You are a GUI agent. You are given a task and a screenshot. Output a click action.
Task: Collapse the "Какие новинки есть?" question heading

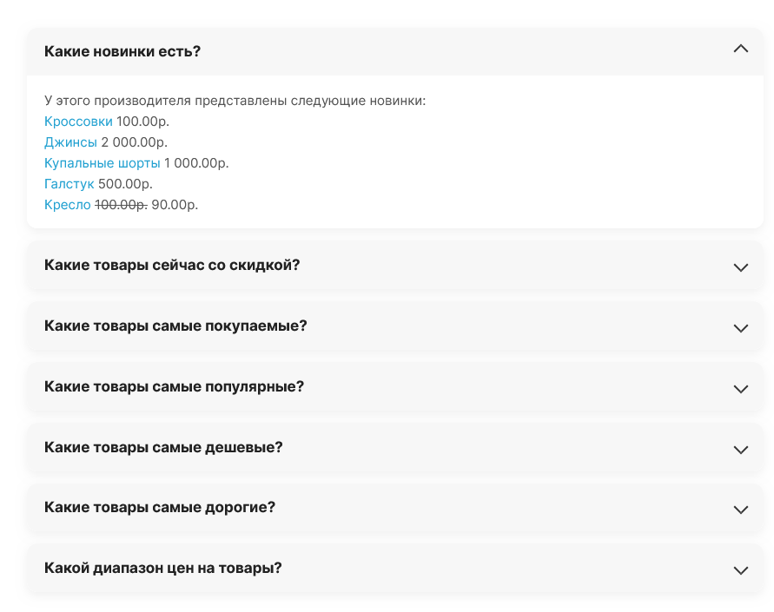122,51
